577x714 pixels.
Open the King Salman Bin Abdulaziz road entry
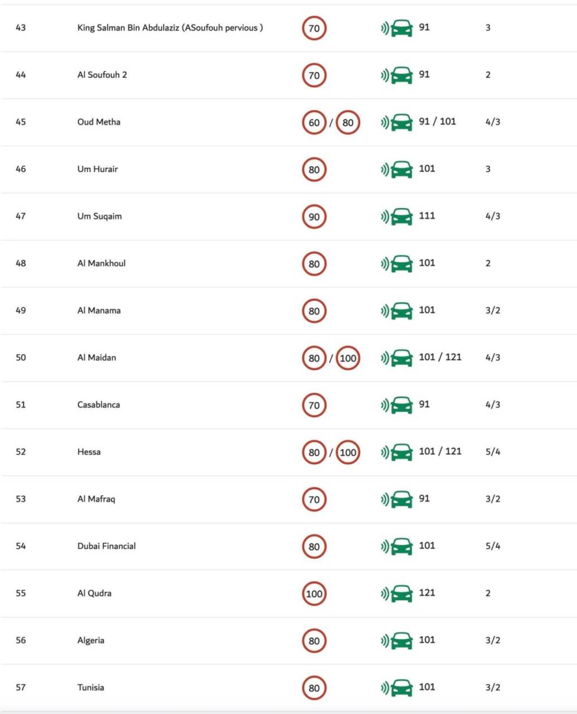click(x=170, y=28)
